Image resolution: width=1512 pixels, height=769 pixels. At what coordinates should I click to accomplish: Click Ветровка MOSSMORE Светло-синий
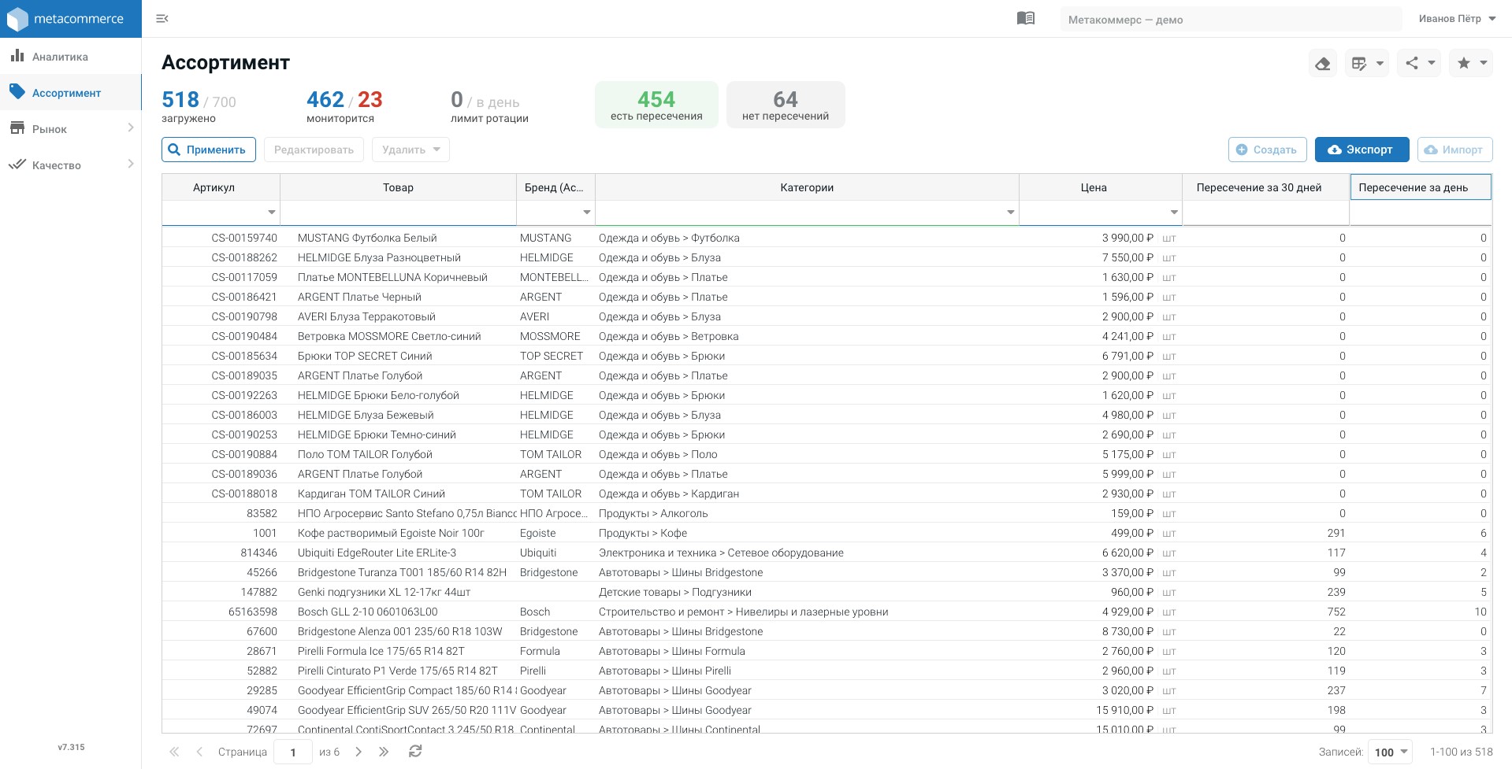(389, 336)
